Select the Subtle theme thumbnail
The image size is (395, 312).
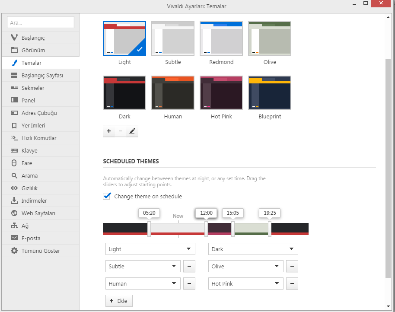click(x=173, y=38)
